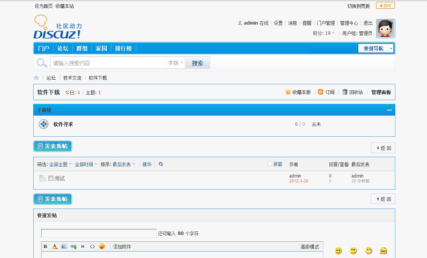
Task: Click the top 发表新帖 button
Action: pyautogui.click(x=52, y=146)
